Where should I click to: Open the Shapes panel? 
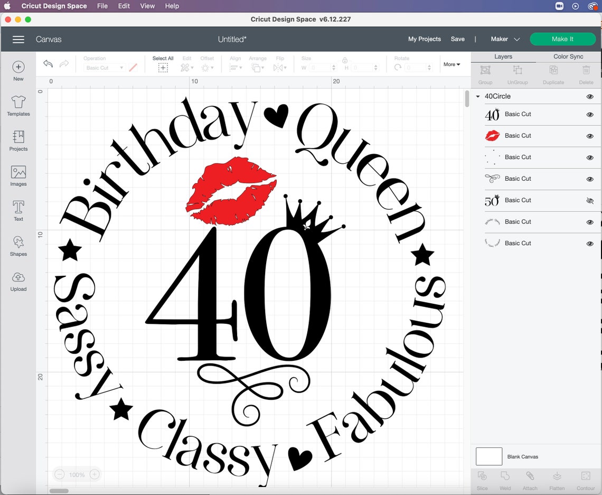[x=18, y=246]
